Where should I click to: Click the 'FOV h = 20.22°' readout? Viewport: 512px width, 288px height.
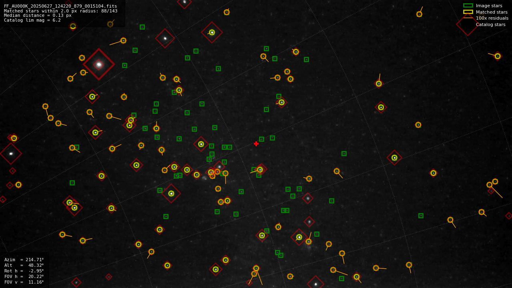pos(24,276)
